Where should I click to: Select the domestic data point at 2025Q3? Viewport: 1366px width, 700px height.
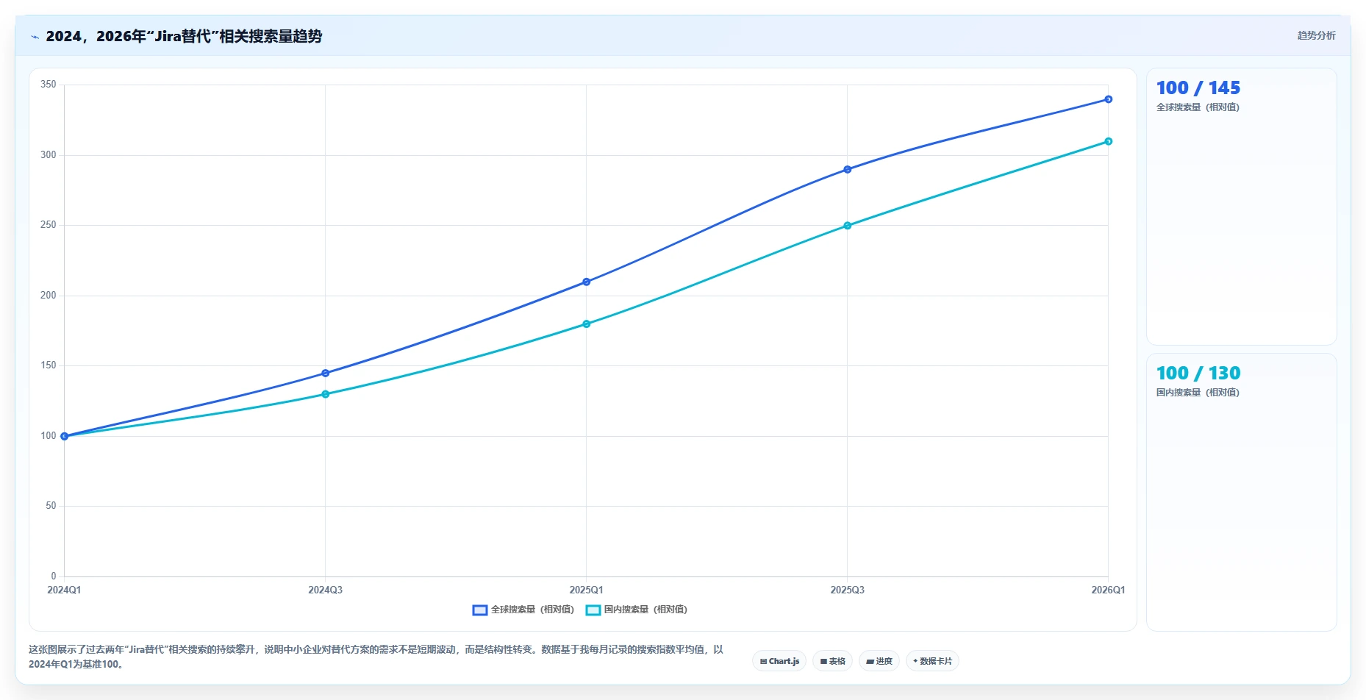[848, 226]
